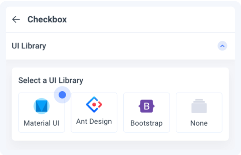
Task: Click the UI Library section header
Action: (x=120, y=46)
